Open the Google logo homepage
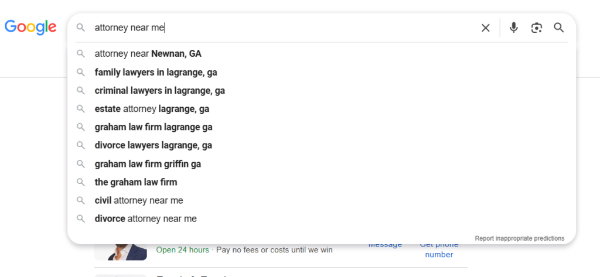 [x=30, y=27]
